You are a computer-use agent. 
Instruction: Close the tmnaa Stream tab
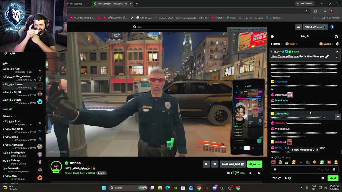point(130,3)
